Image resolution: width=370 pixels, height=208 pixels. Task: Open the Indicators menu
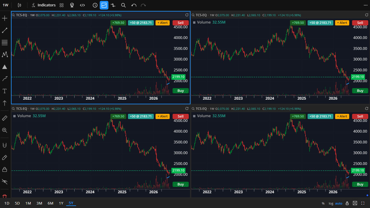43,5
